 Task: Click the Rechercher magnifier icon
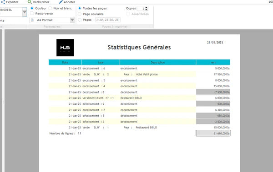(x=30, y=2)
